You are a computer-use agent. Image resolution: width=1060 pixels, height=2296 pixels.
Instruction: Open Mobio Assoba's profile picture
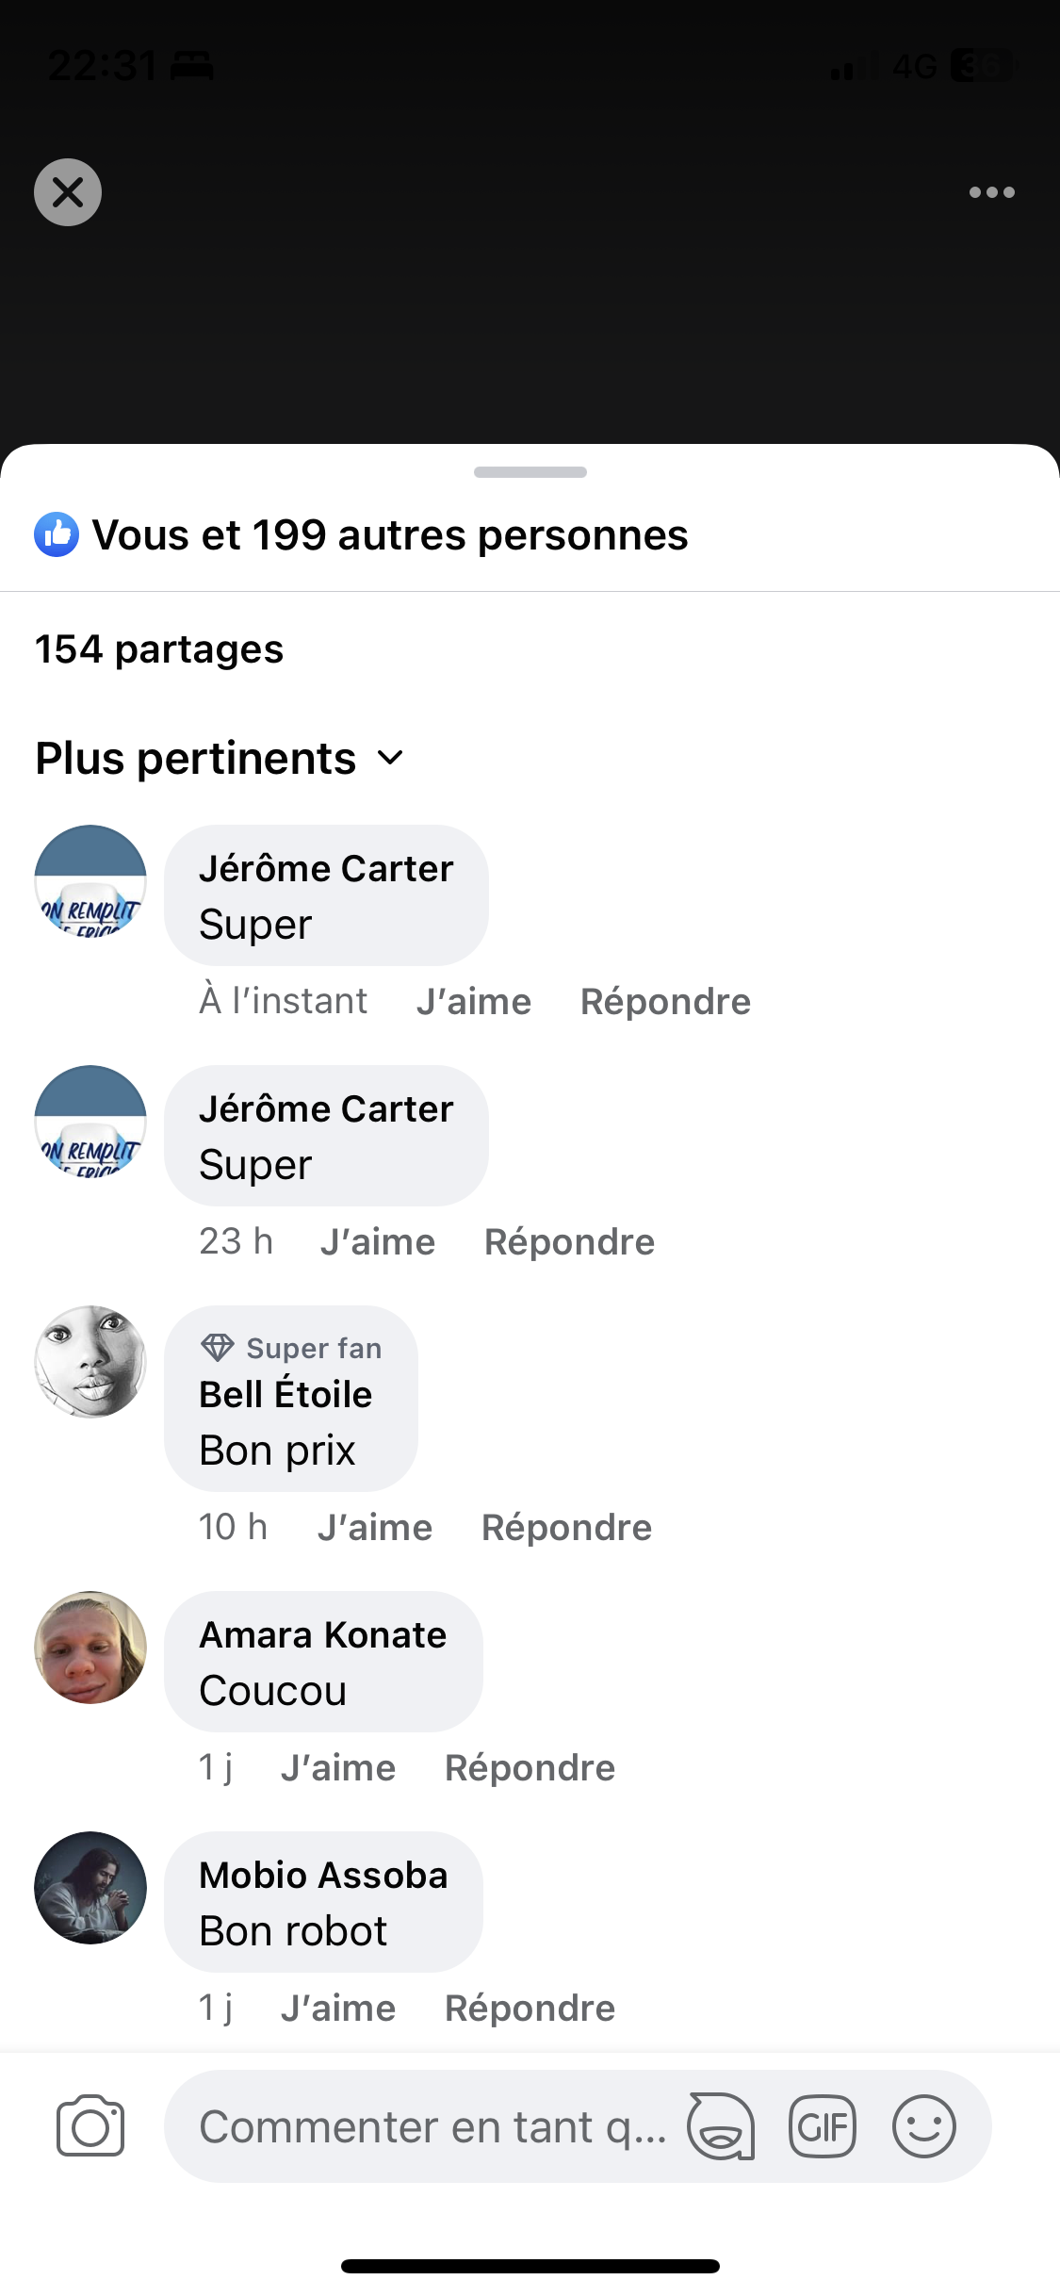point(90,1887)
